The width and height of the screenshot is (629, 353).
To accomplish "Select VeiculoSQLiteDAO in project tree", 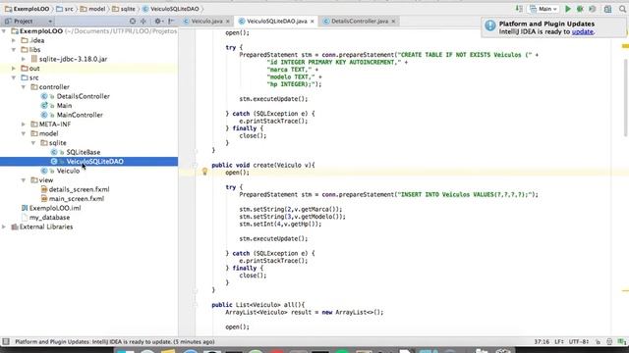I will 94,161.
